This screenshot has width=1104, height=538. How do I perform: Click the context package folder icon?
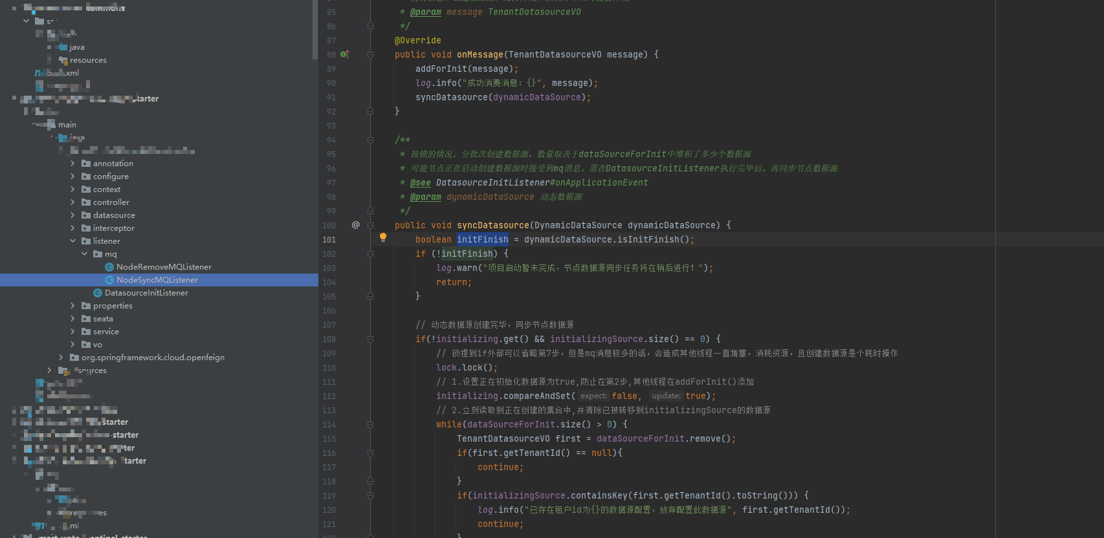click(86, 189)
